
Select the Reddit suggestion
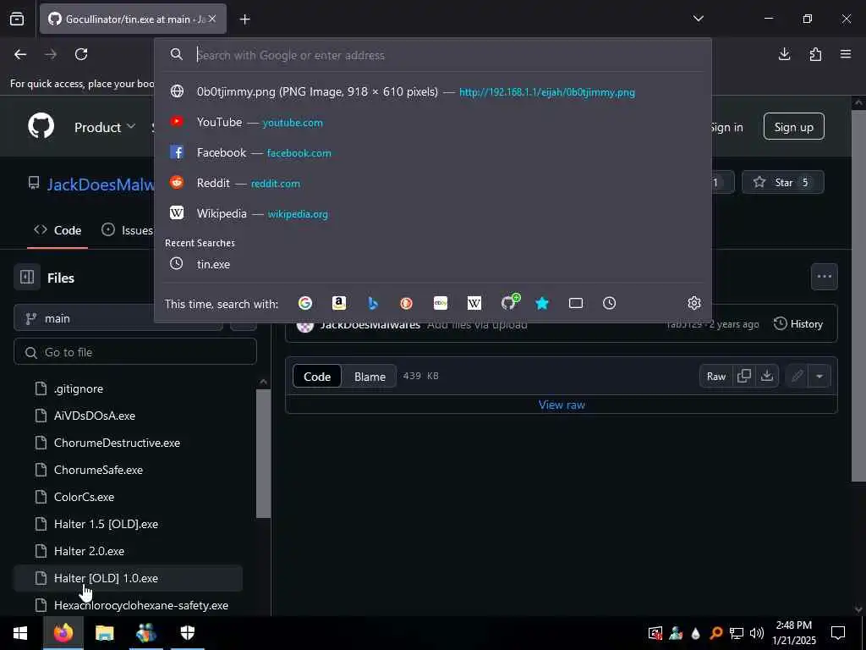432,183
